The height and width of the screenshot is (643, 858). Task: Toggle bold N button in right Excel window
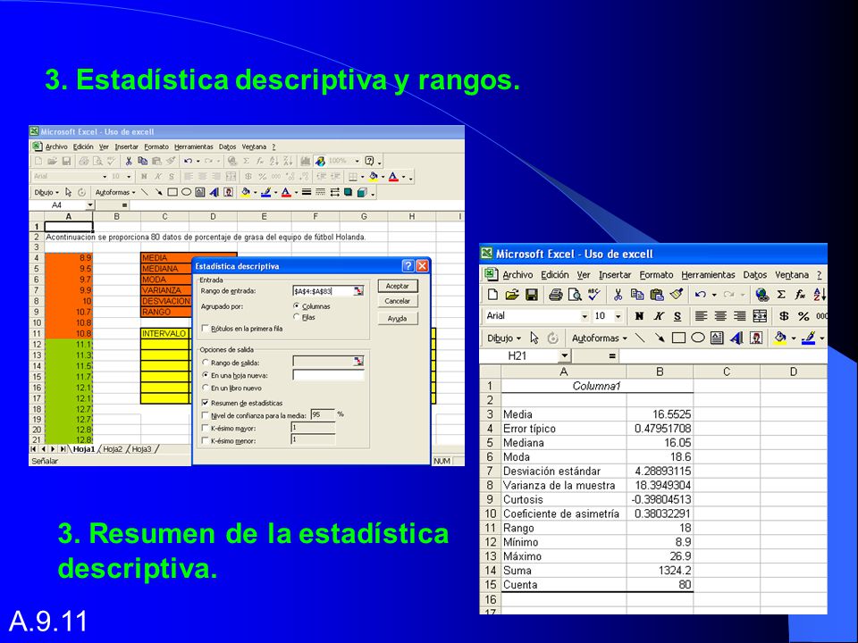coord(639,316)
